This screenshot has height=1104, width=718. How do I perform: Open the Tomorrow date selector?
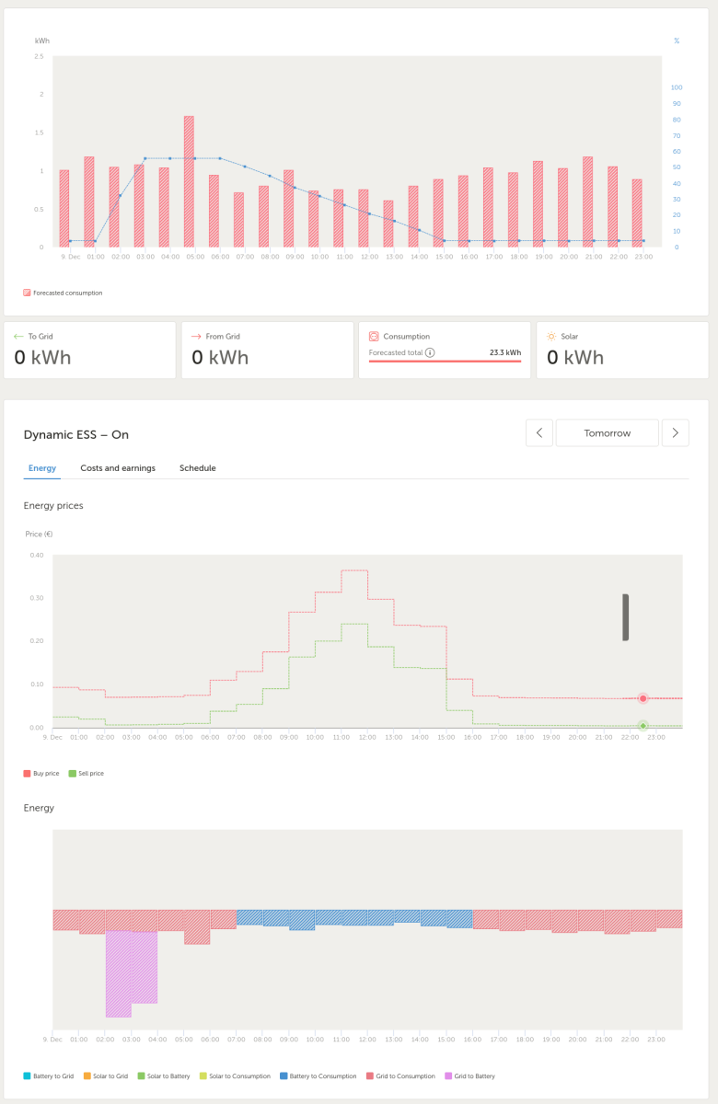tap(608, 433)
